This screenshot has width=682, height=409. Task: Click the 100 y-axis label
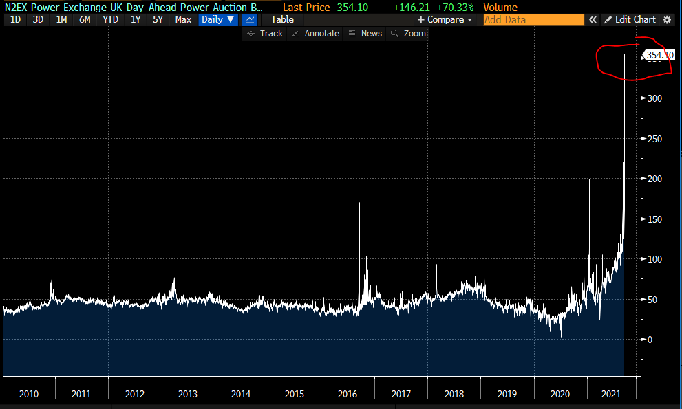coord(654,259)
